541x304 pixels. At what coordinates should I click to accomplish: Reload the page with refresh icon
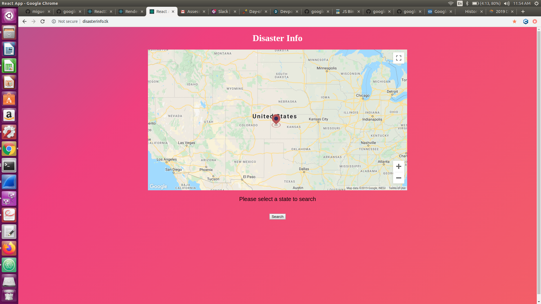[x=43, y=21]
